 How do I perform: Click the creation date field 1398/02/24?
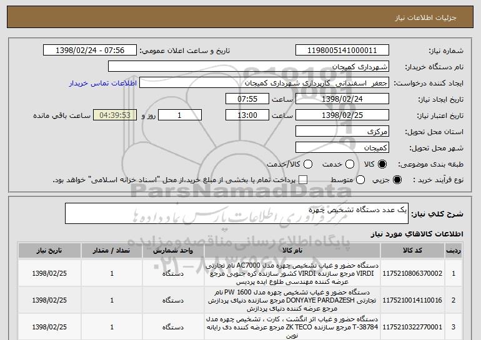[342, 99]
